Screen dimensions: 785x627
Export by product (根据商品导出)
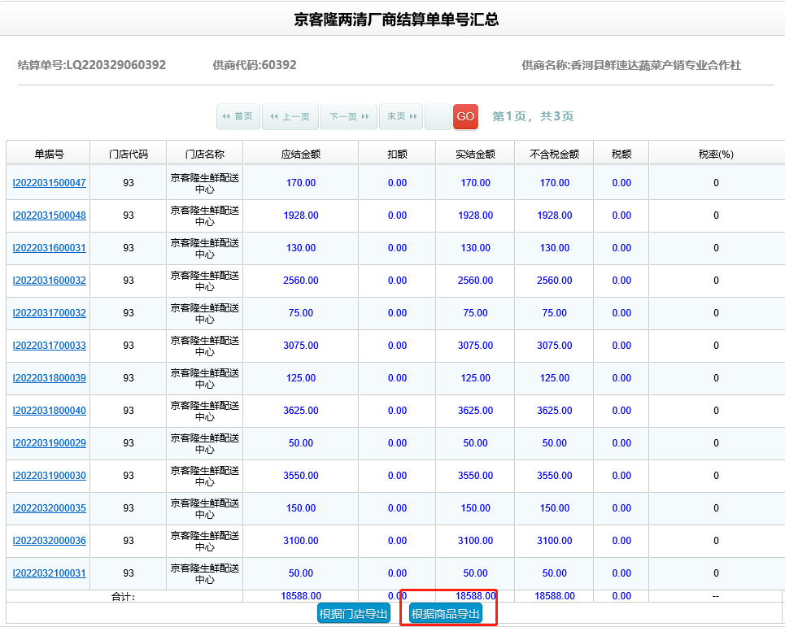[x=446, y=613]
